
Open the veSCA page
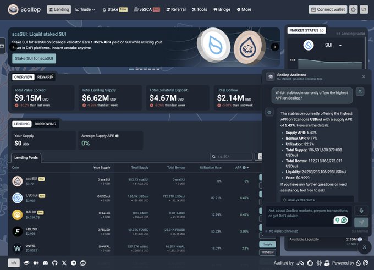click(x=147, y=9)
